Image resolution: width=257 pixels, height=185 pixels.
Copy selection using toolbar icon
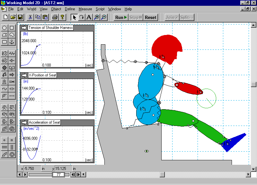point(38,17)
